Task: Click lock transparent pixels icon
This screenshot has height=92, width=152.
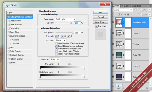Action: pyautogui.click(x=119, y=14)
